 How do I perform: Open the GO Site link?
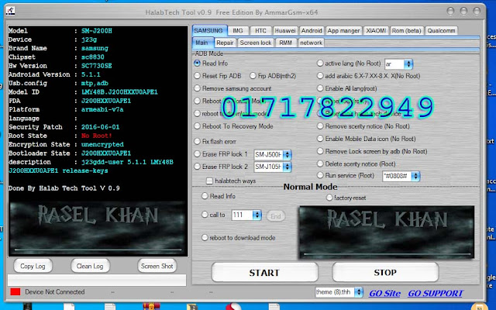point(384,294)
